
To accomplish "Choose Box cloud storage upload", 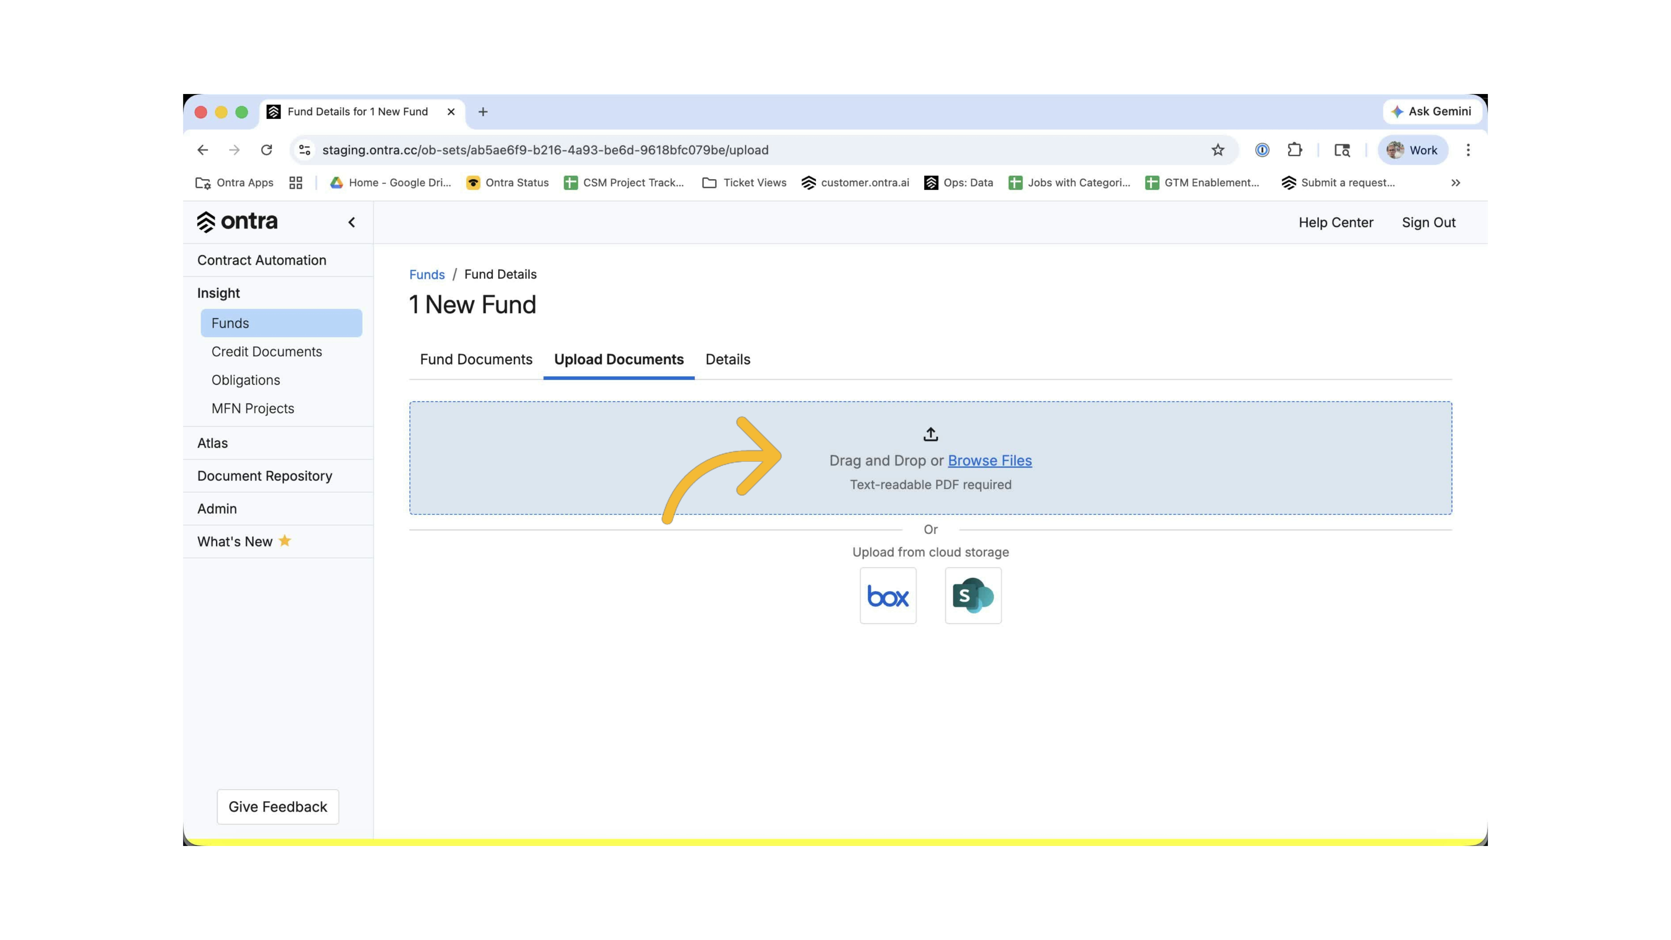I will click(x=888, y=595).
